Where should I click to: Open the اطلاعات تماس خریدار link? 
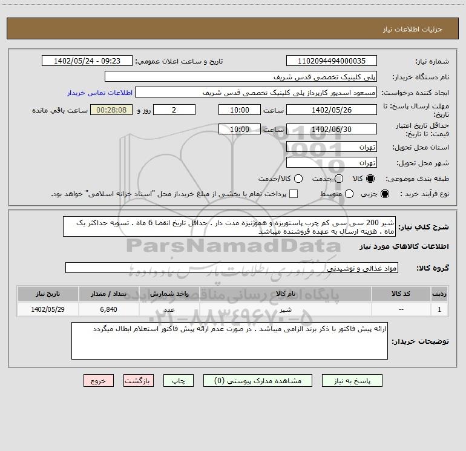pos(100,93)
